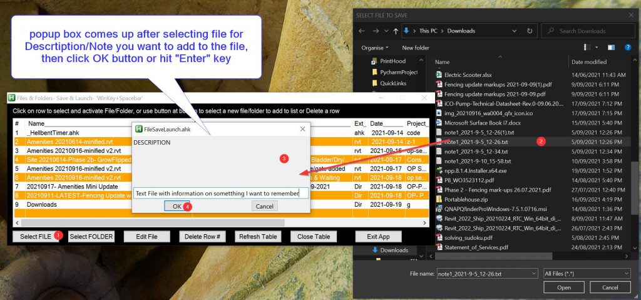The width and height of the screenshot is (641, 300).
Task: Click the blue download arrow in address bar
Action: click(406, 31)
